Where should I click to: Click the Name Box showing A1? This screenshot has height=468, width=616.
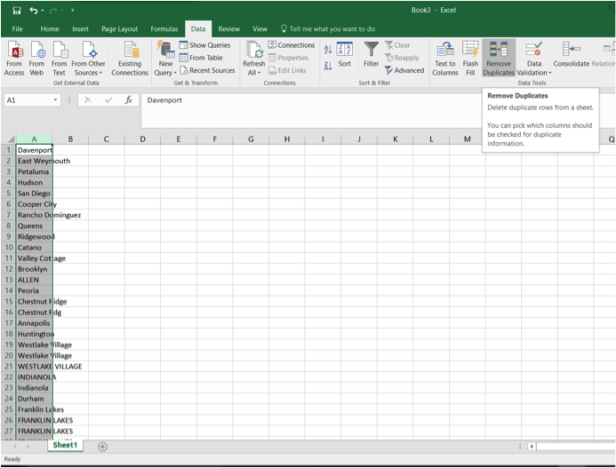(28, 100)
